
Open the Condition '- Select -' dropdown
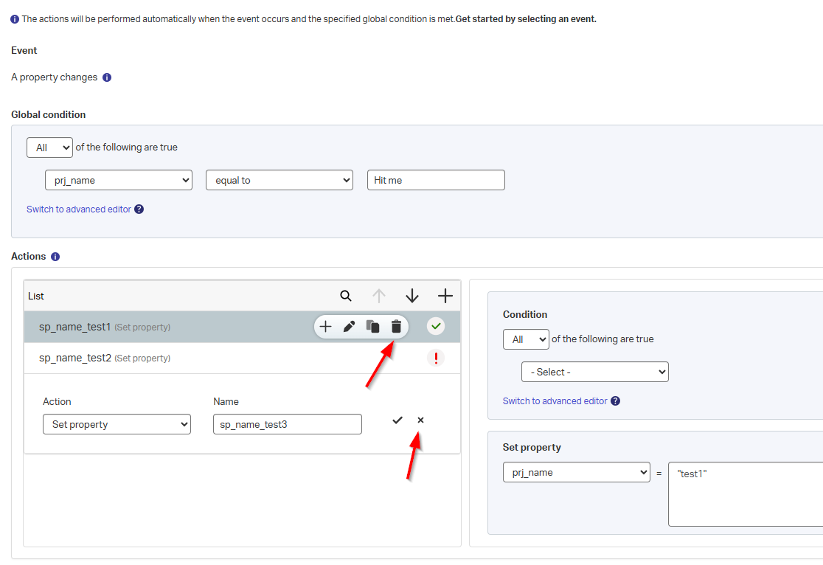[x=594, y=372]
